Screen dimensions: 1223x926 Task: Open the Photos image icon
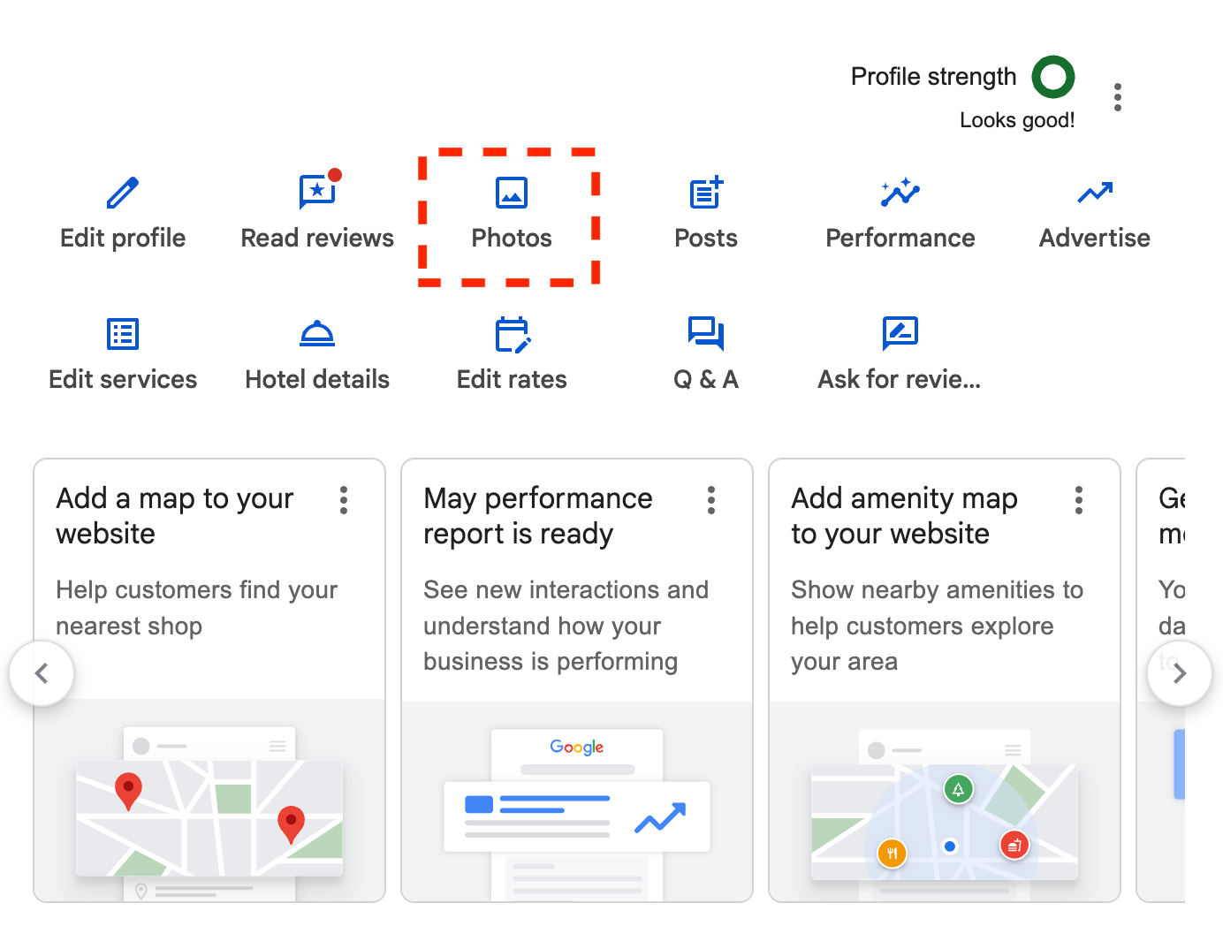pyautogui.click(x=512, y=193)
